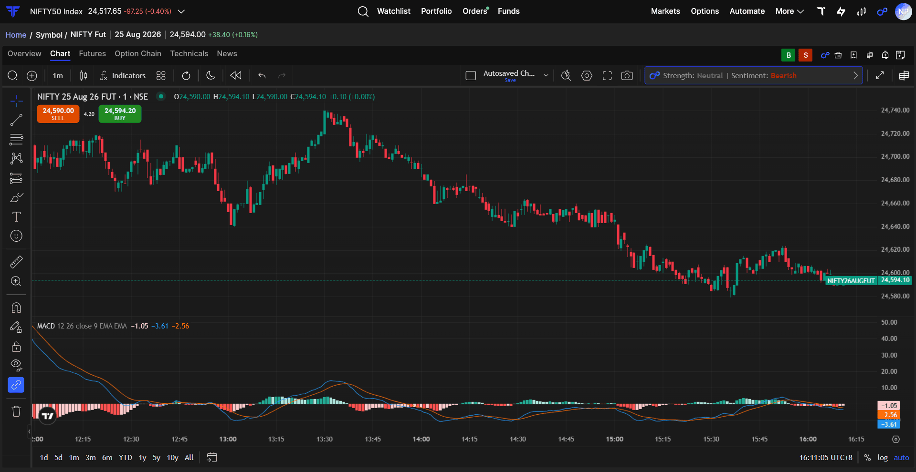Viewport: 916px width, 472px height.
Task: Select the text annotation tool
Action: 16,217
